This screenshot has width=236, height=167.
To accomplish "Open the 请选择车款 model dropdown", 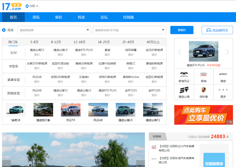I will pyautogui.click(x=129, y=30).
